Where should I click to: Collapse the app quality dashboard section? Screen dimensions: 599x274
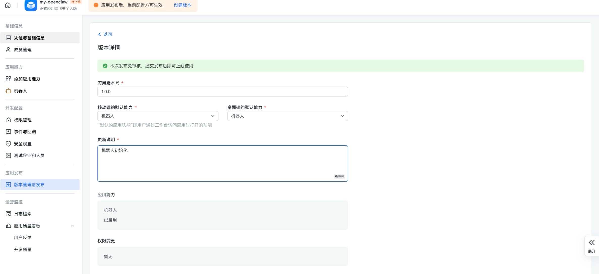[x=72, y=226]
